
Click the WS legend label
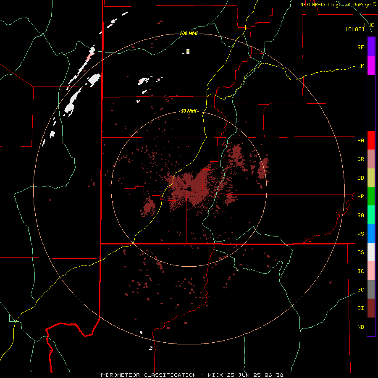[x=360, y=234]
